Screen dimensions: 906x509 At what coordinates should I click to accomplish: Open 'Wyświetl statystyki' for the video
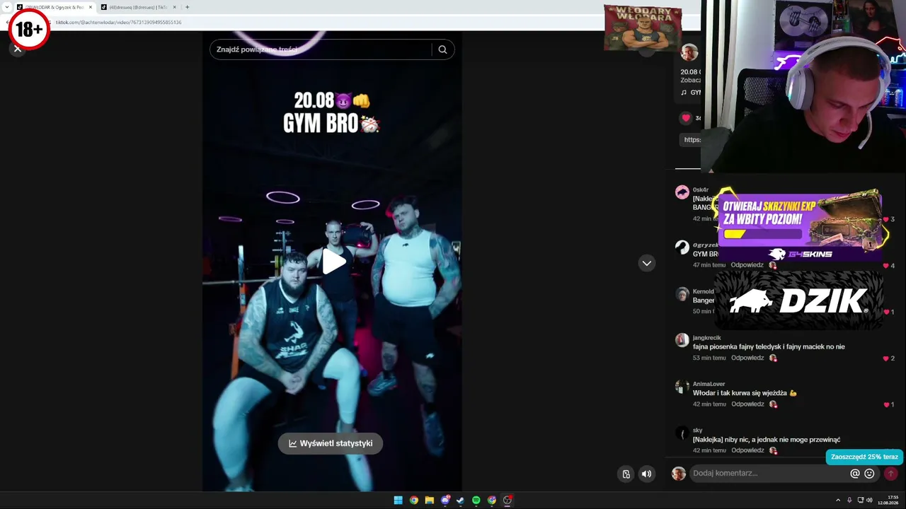pyautogui.click(x=331, y=443)
